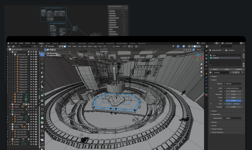Open the Render menu
The height and width of the screenshot is (150, 252).
pos(21,43)
